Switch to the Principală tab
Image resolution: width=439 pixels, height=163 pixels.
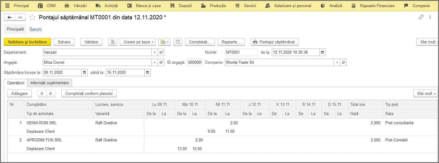coord(15,29)
